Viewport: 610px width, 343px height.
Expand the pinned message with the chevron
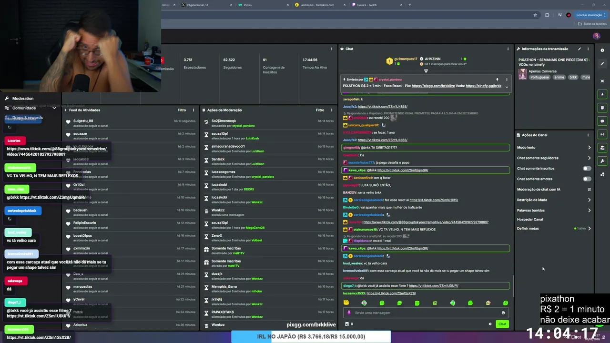coord(507,87)
